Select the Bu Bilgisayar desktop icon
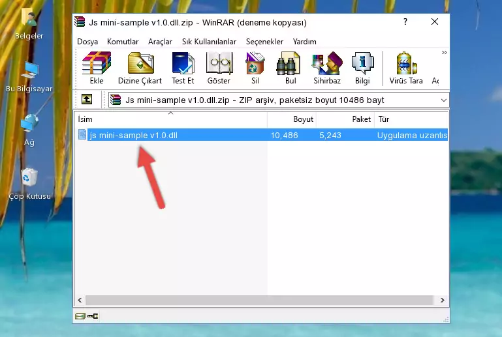Image resolution: width=502 pixels, height=337 pixels. (29, 77)
